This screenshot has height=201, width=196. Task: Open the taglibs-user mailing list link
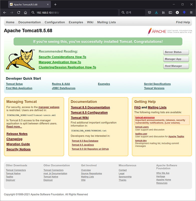[141, 134]
